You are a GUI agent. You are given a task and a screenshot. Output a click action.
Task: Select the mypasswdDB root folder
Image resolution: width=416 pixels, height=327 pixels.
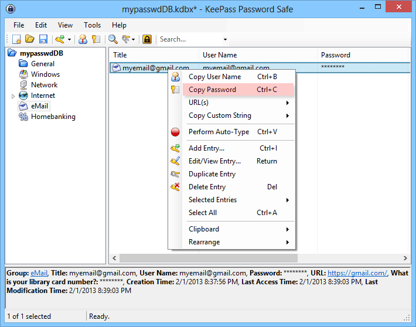[42, 53]
